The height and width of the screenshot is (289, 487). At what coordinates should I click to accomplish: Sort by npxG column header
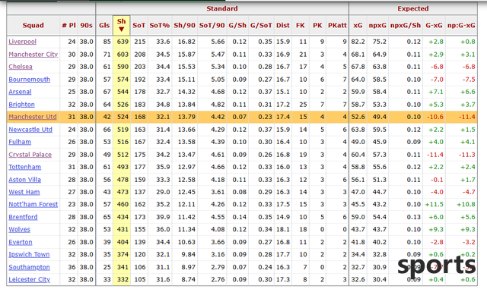pyautogui.click(x=377, y=26)
